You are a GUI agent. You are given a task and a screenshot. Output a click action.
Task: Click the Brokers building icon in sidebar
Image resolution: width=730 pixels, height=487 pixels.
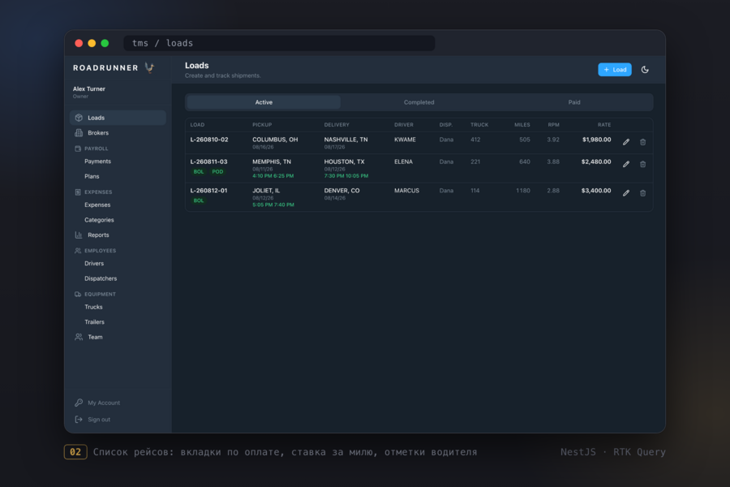pos(79,133)
